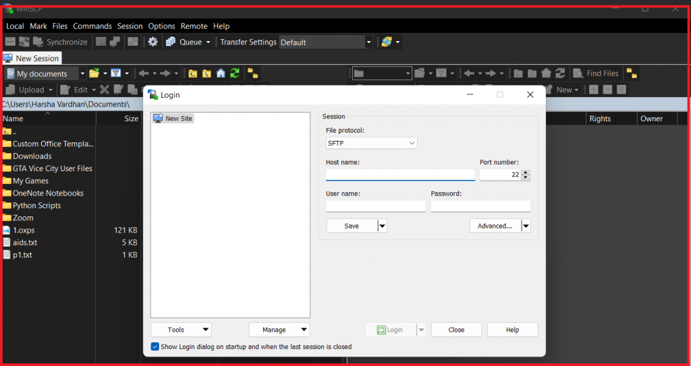Image resolution: width=691 pixels, height=366 pixels.
Task: Click into the Host name field
Action: click(x=400, y=175)
